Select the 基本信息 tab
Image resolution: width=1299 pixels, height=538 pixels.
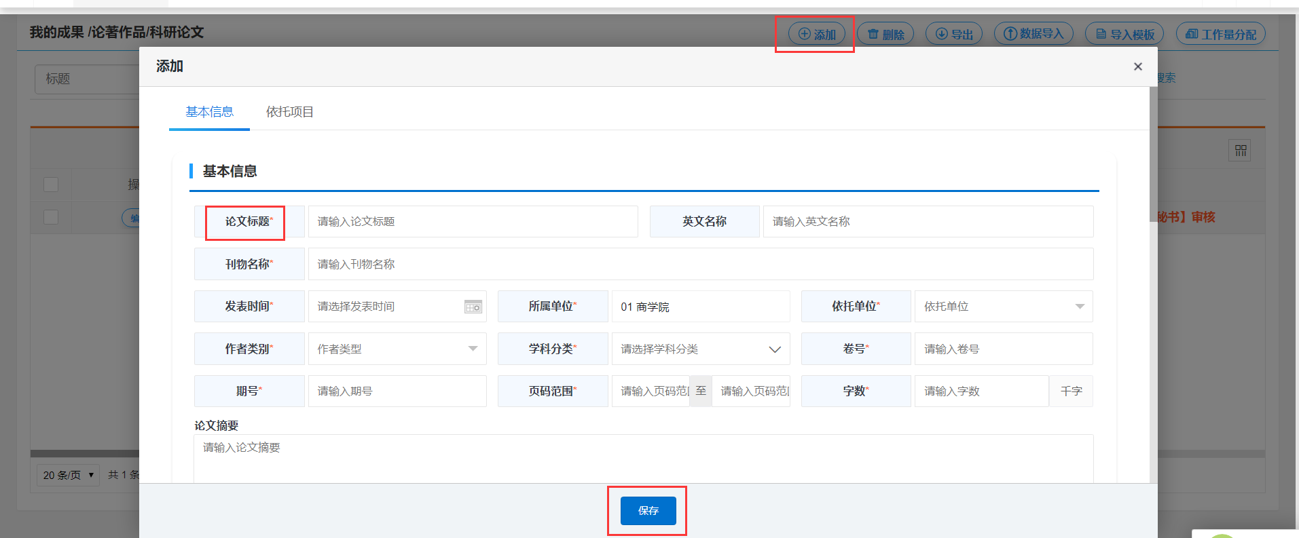(209, 112)
